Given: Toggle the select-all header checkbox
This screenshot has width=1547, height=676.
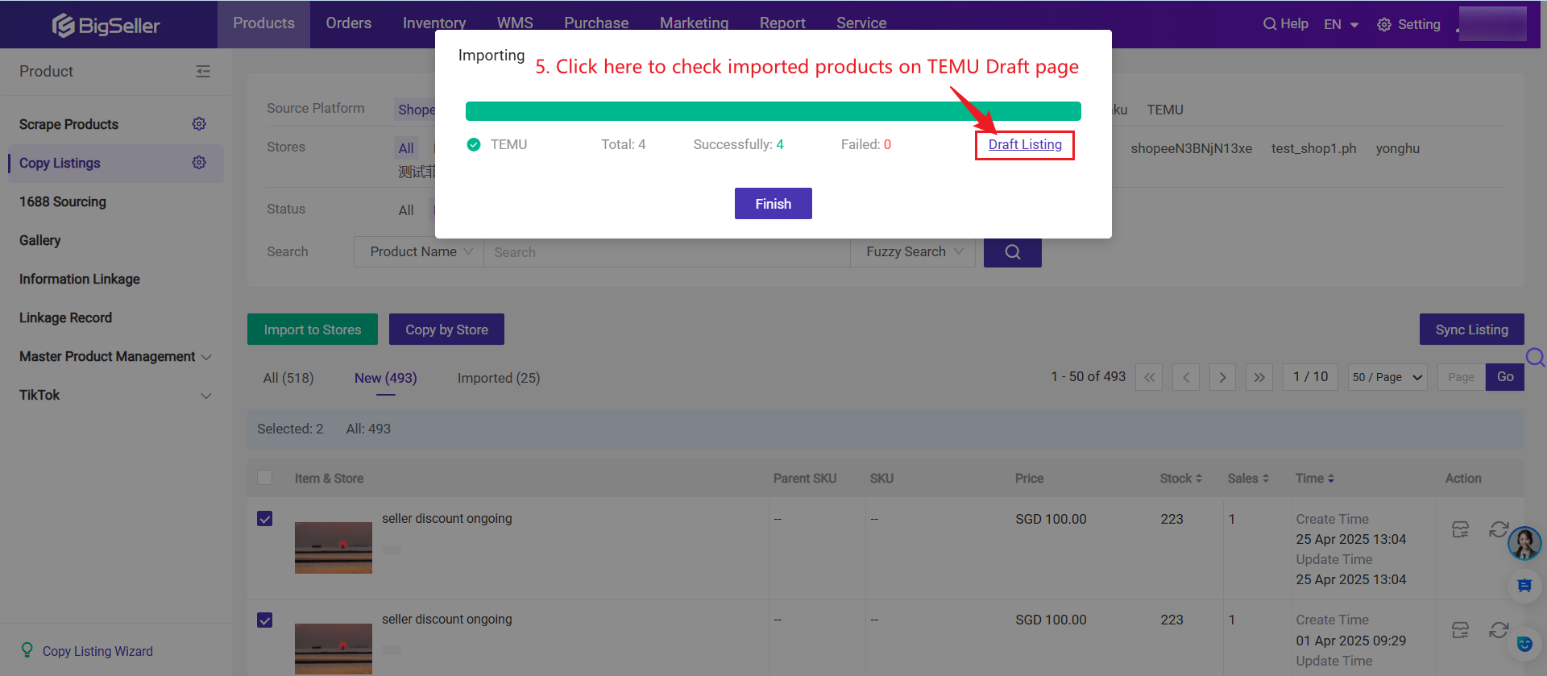Looking at the screenshot, I should [x=264, y=478].
